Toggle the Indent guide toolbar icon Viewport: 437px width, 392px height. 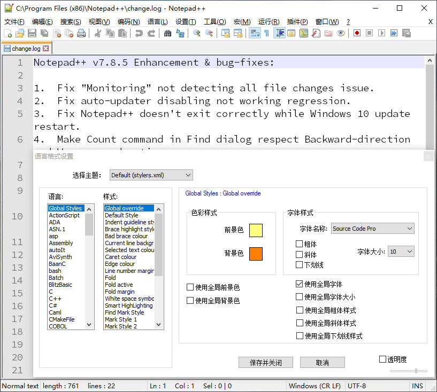coord(280,34)
